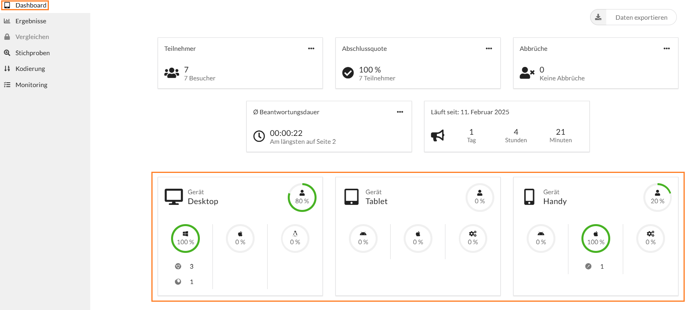Viewport: 693px width, 310px height.
Task: Open the Dashboard sidebar item
Action: [x=25, y=6]
